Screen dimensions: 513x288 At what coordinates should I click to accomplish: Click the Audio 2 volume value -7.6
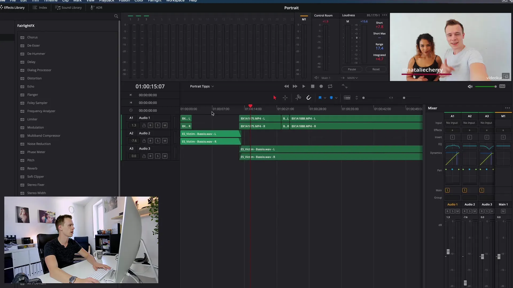click(x=134, y=141)
